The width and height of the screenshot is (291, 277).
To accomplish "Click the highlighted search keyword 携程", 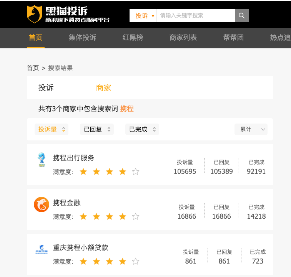I will coord(127,109).
